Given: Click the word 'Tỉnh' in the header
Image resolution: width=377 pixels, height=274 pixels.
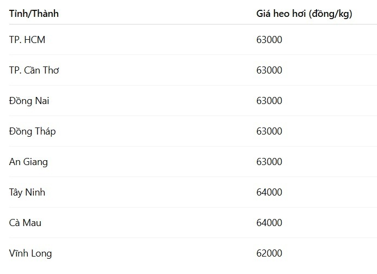Looking at the screenshot, I should [x=19, y=14].
